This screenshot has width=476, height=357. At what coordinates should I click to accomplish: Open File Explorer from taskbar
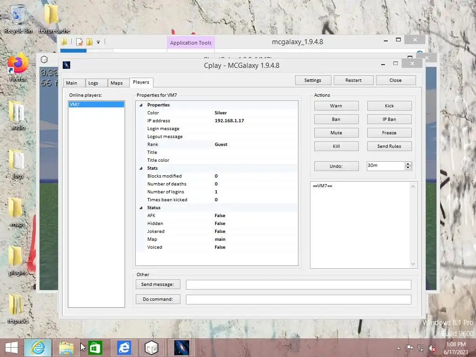(66, 348)
